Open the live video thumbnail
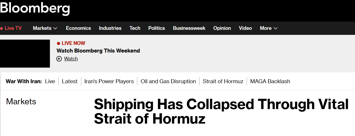 (x=25, y=54)
